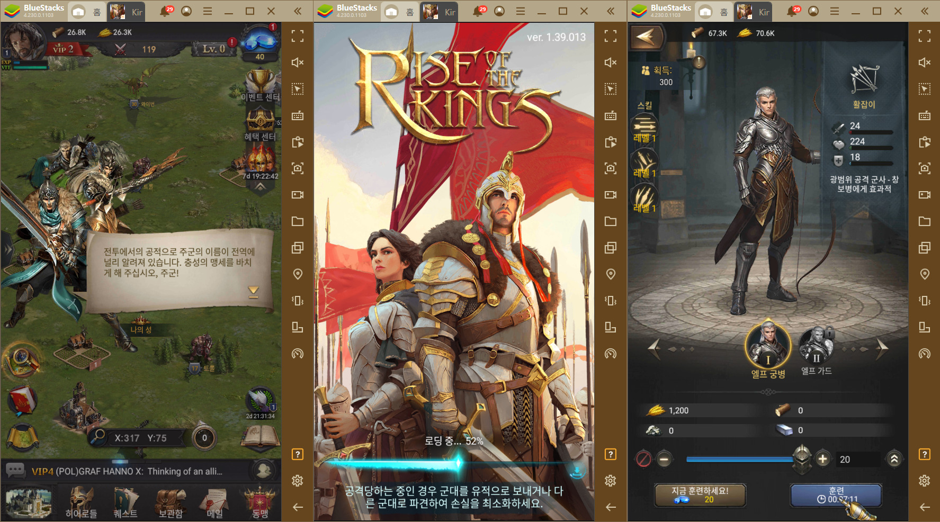The height and width of the screenshot is (522, 940).
Task: Click the chat speaker's round avatar icon
Action: [263, 470]
